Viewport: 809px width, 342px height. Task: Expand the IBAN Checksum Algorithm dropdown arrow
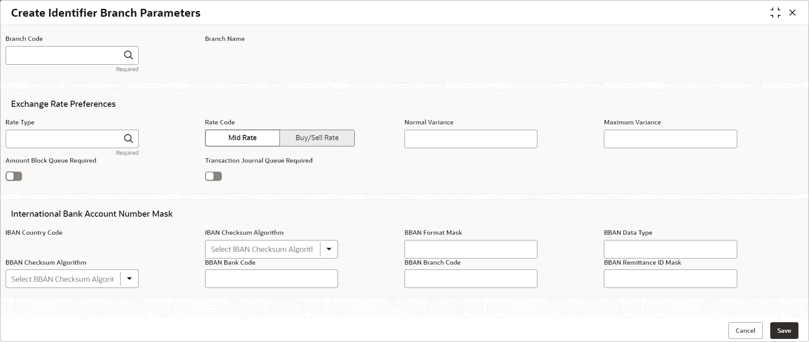pyautogui.click(x=329, y=249)
